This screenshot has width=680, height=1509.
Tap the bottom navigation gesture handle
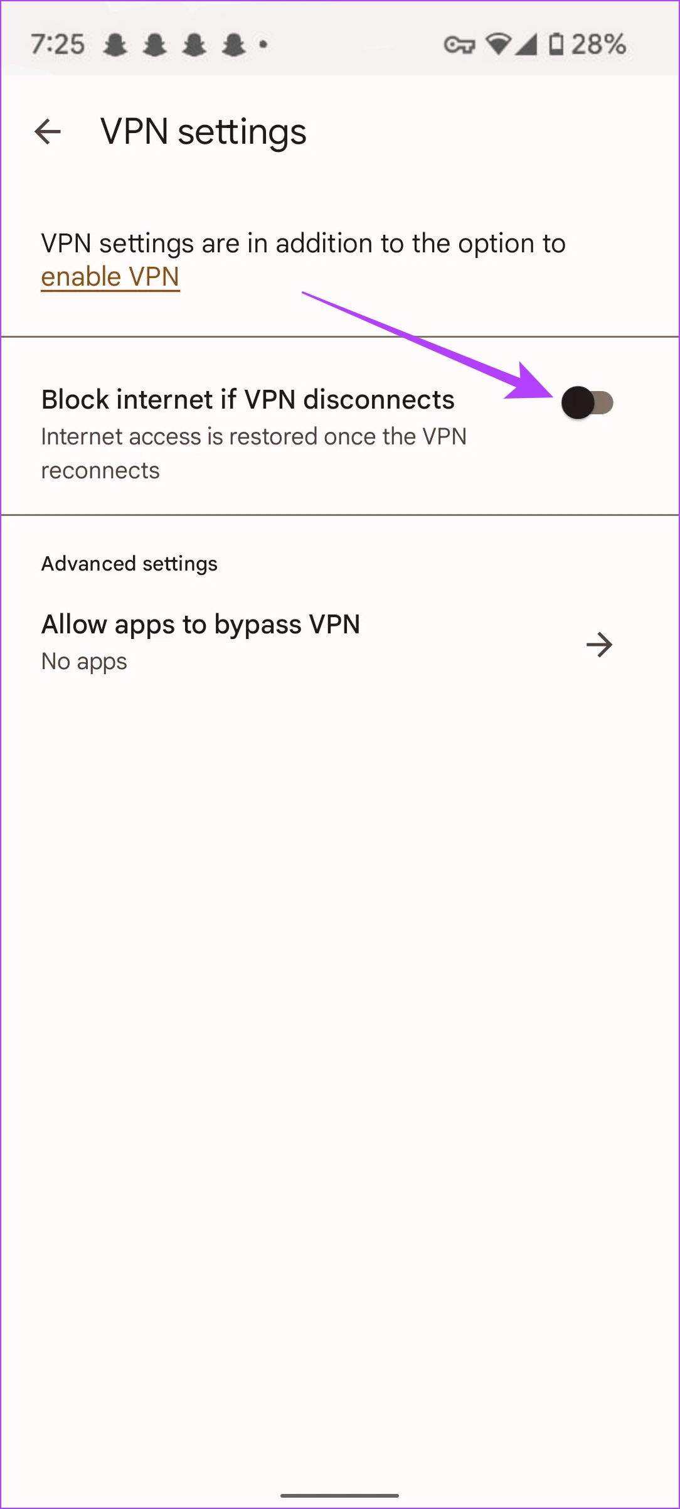pos(340,1496)
